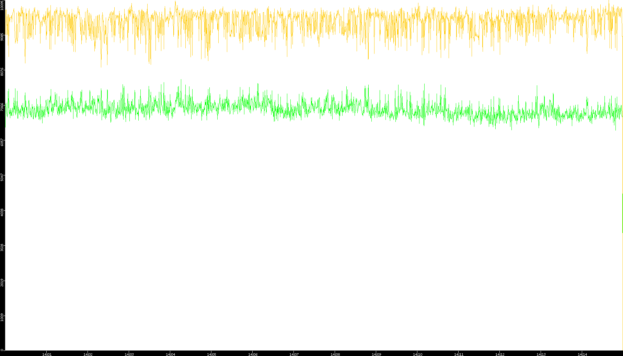This screenshot has height=356, width=623.
Task: Click the 1009 vertical axis label
Action: click(x=2, y=317)
